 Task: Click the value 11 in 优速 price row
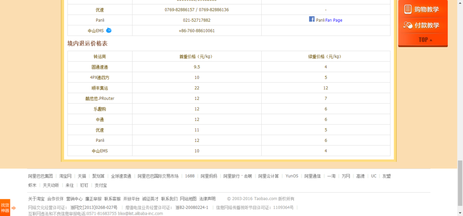coord(197,130)
